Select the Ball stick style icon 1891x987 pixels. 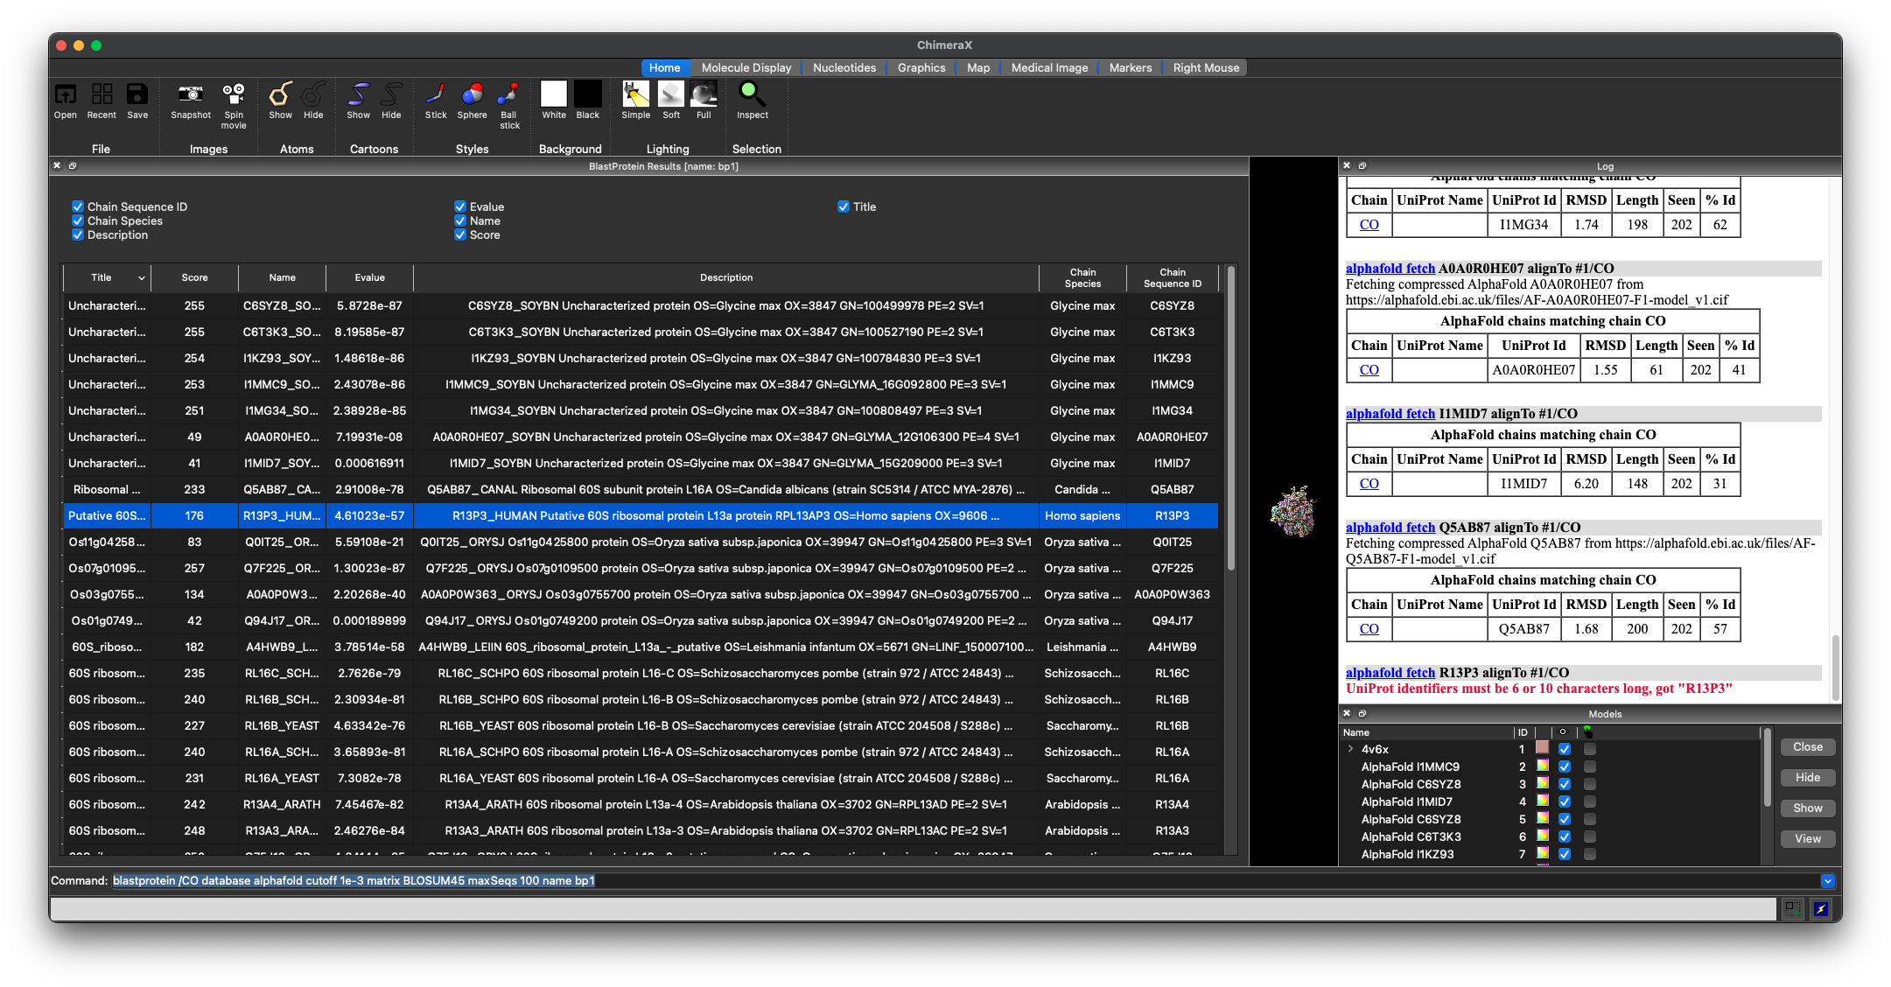(508, 94)
